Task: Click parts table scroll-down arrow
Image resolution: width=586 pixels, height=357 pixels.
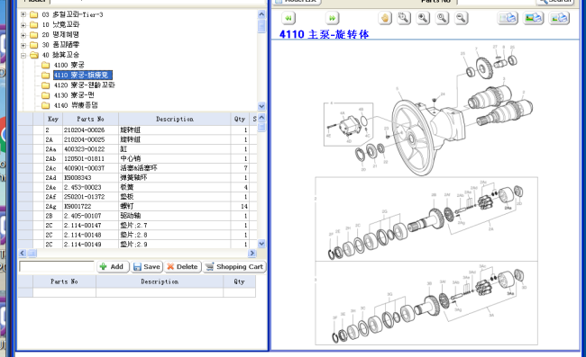Action: 261,244
